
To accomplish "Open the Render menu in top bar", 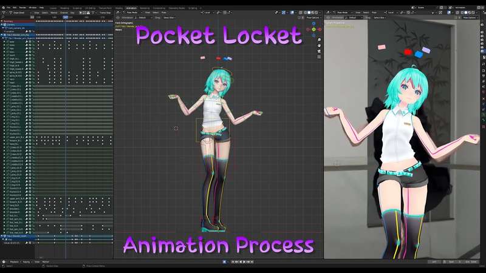I will [x=22, y=7].
